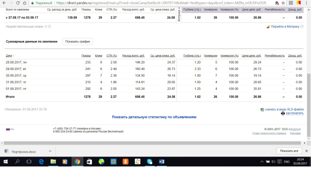Click the Russian flag language icon
The width and height of the screenshot is (311, 175).
pos(8,129)
